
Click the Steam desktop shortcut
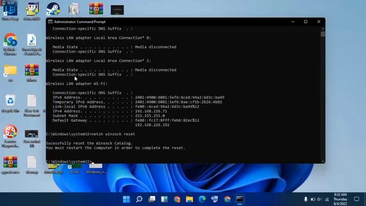53,9
